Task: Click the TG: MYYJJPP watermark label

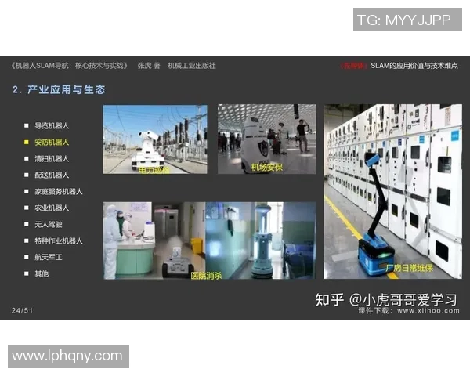Action: pos(403,20)
